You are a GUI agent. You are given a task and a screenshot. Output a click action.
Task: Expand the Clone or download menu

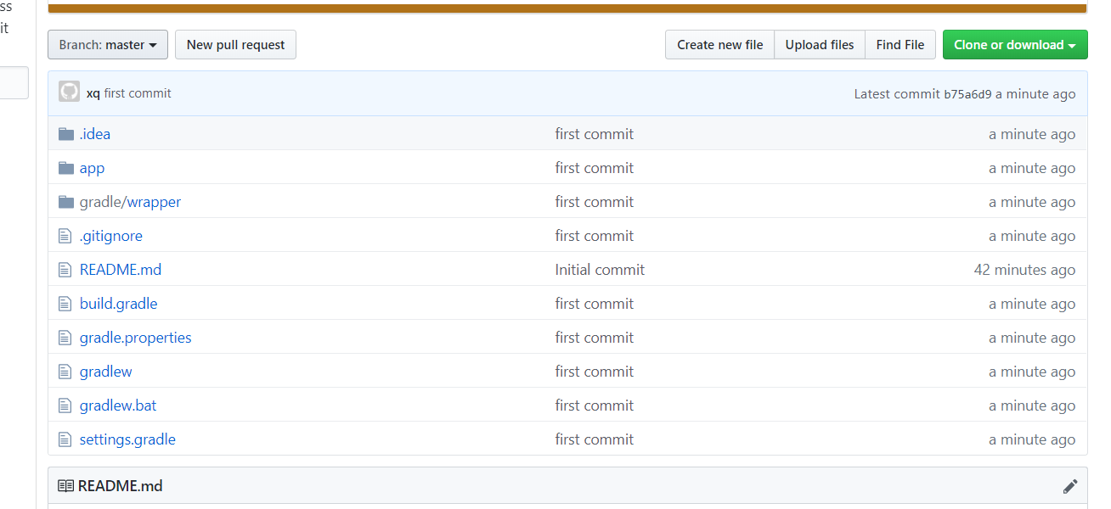(1014, 45)
